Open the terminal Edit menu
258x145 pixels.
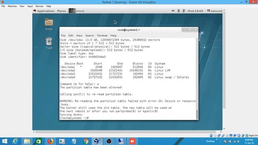click(x=71, y=35)
